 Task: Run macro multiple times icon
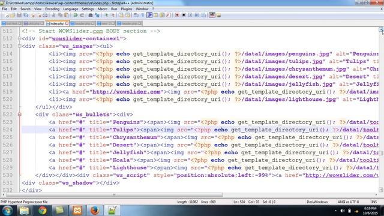[x=197, y=15]
